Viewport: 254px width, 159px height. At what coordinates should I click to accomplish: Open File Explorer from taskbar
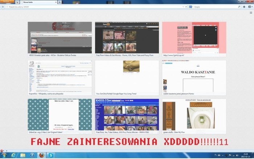click(23, 155)
